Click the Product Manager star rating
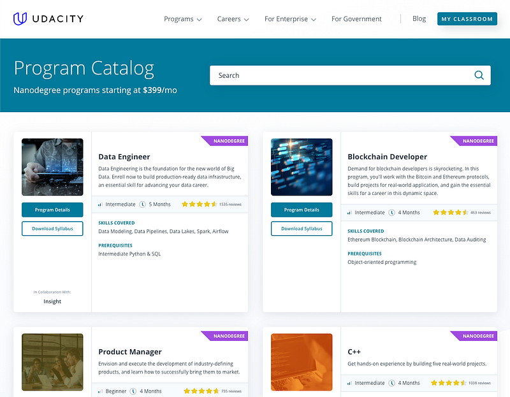 click(201, 391)
